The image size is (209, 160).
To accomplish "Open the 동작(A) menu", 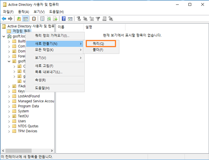I will point(24,12).
